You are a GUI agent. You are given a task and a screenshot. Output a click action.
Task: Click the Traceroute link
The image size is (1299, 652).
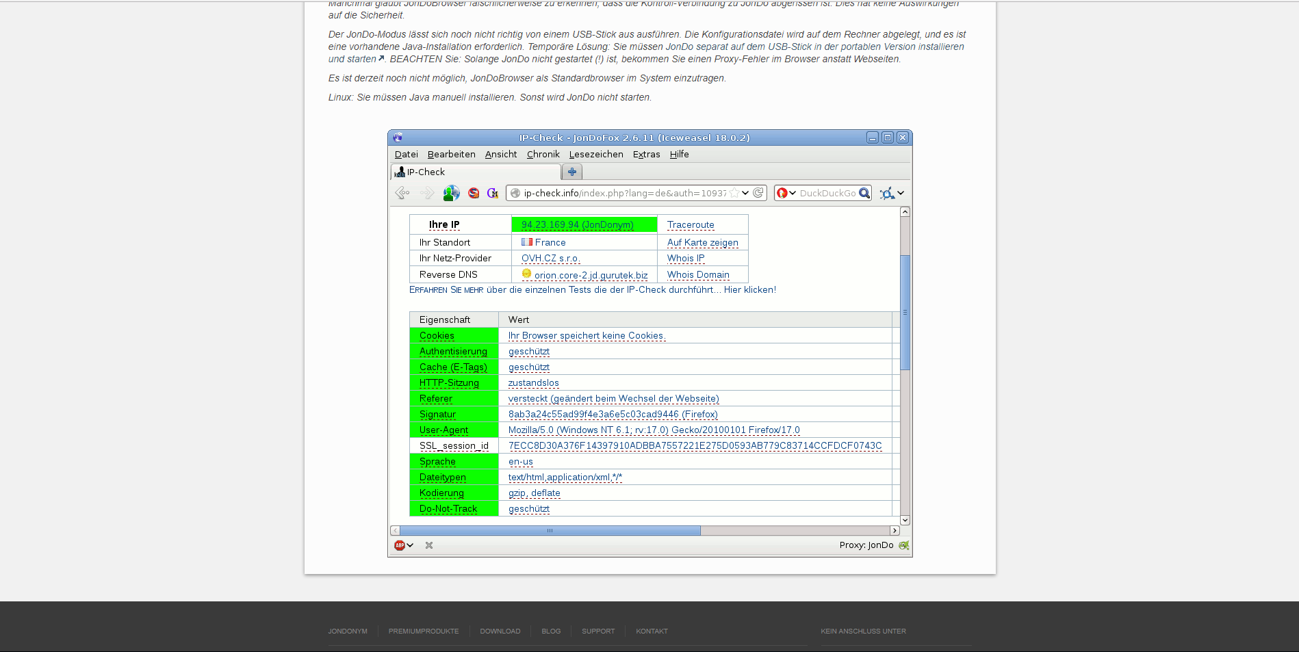tap(691, 224)
